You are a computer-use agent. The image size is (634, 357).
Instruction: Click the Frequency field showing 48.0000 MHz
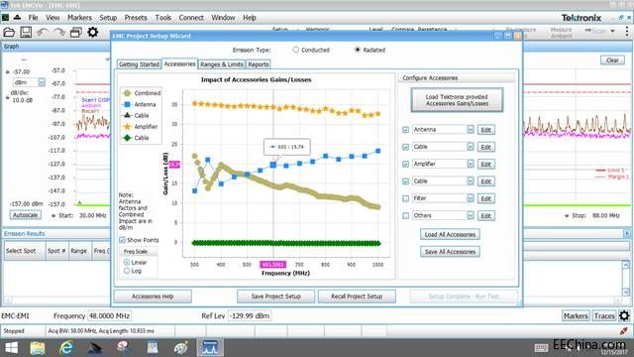pos(109,315)
